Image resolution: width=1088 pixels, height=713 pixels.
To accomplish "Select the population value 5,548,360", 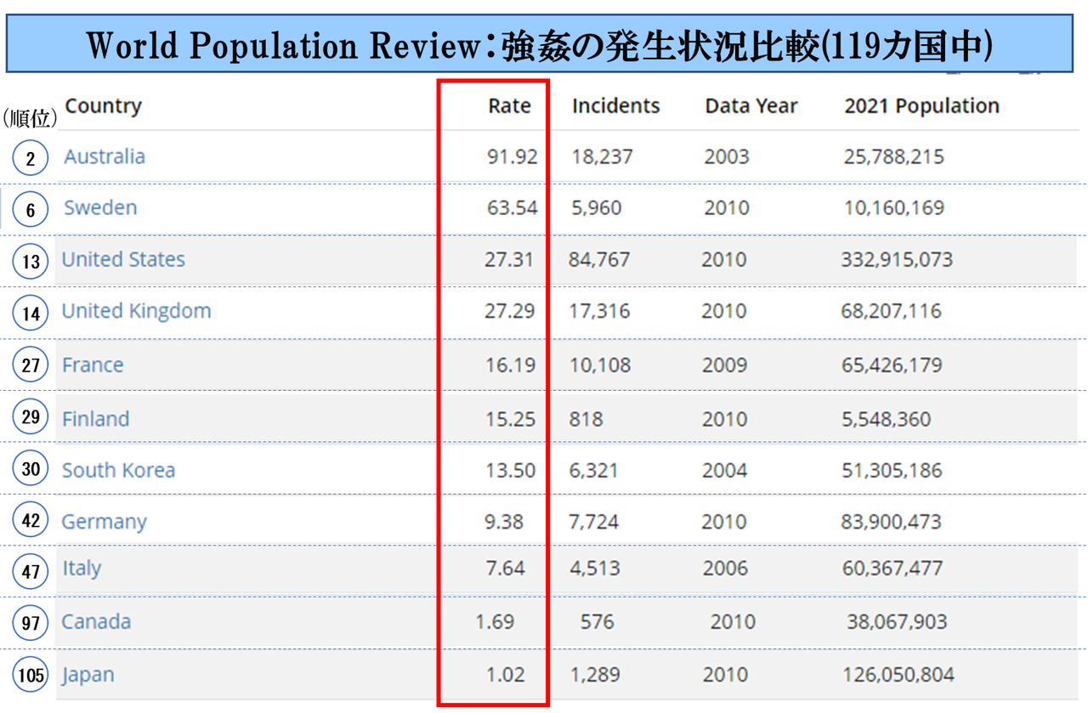I will click(x=887, y=419).
